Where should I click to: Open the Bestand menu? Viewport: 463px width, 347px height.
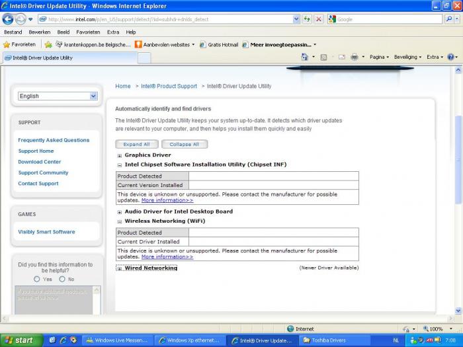tap(13, 32)
